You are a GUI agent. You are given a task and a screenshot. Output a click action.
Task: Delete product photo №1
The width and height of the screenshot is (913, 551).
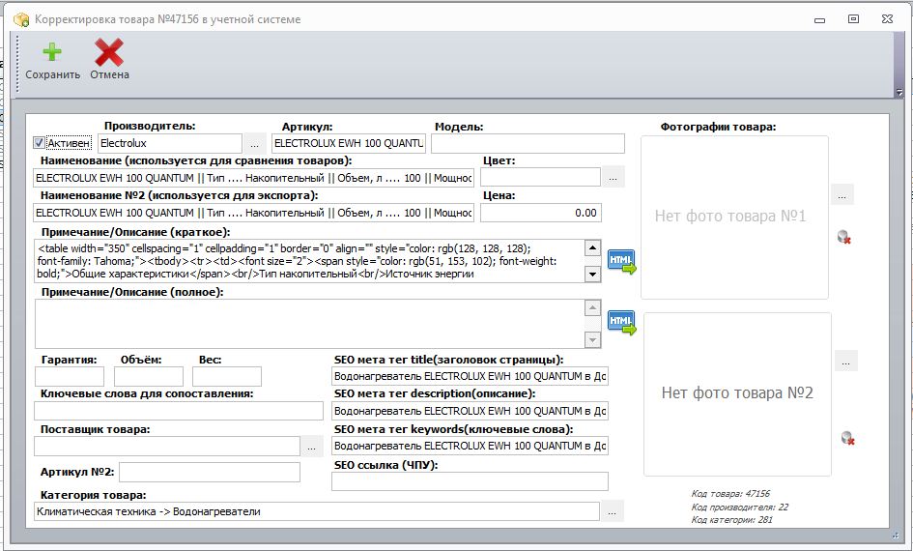coord(843,237)
